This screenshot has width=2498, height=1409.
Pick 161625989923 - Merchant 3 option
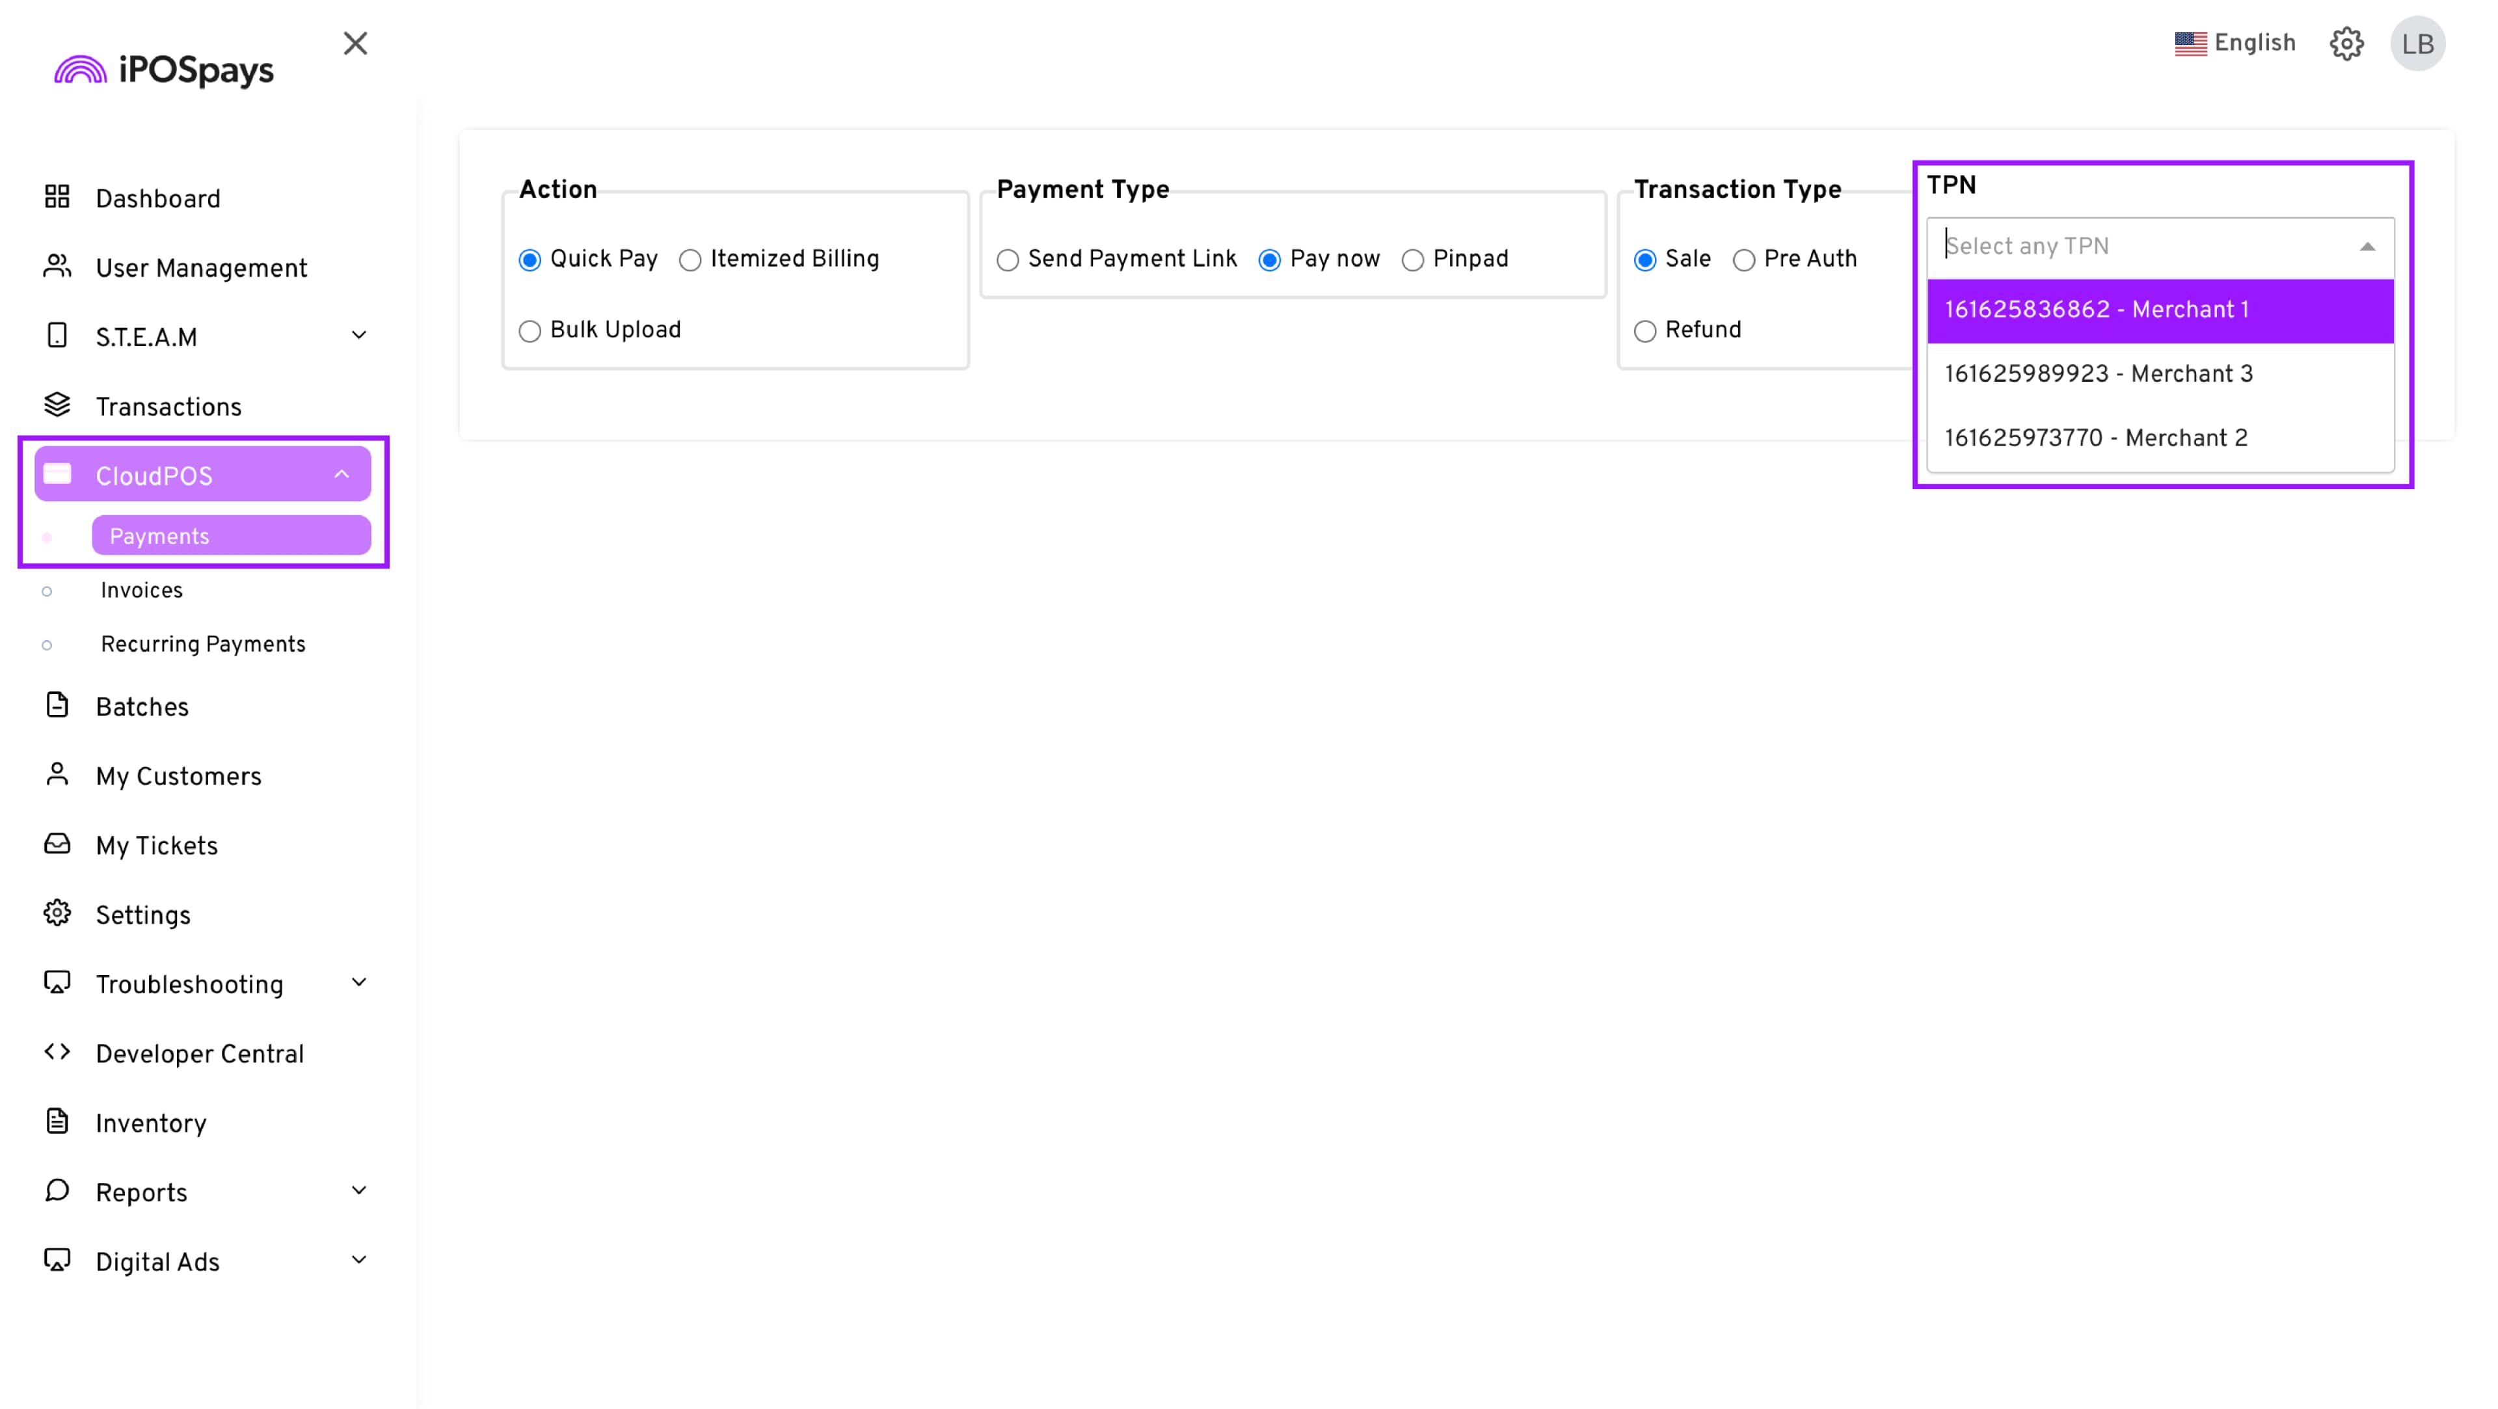point(2099,374)
